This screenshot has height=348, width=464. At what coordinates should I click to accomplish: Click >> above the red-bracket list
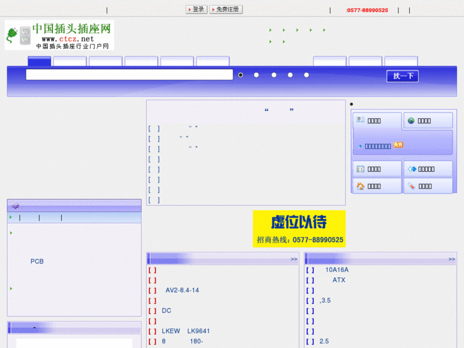pos(294,259)
